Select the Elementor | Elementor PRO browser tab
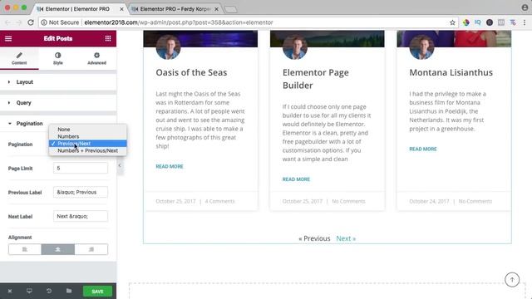The height and width of the screenshot is (299, 532). pos(76,9)
